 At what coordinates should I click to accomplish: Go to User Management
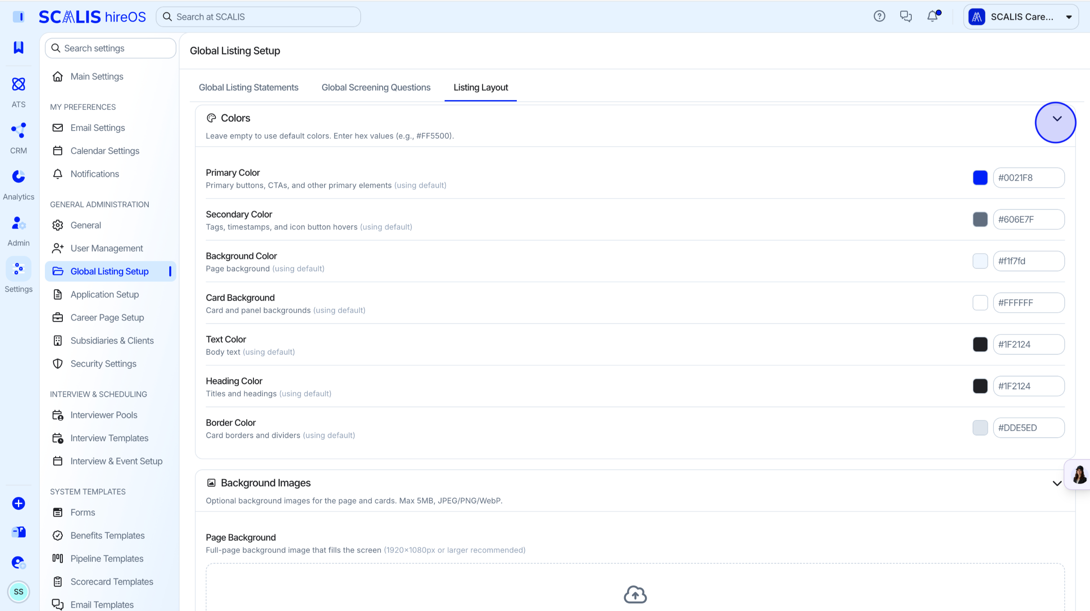(x=110, y=248)
